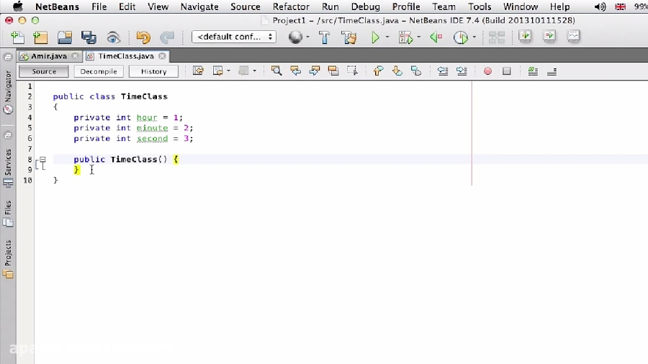Select the TimeClass.java tab

pos(125,55)
